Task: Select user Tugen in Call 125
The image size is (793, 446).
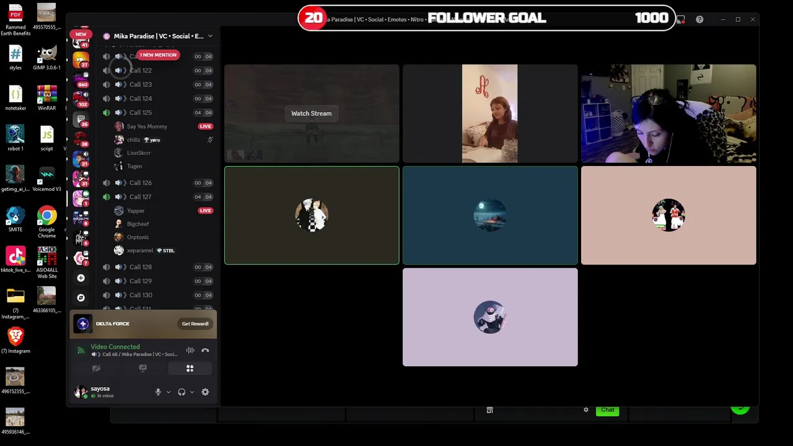Action: point(134,166)
